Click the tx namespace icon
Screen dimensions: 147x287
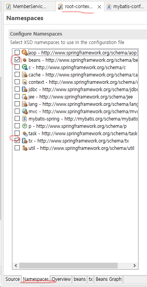[25, 141]
